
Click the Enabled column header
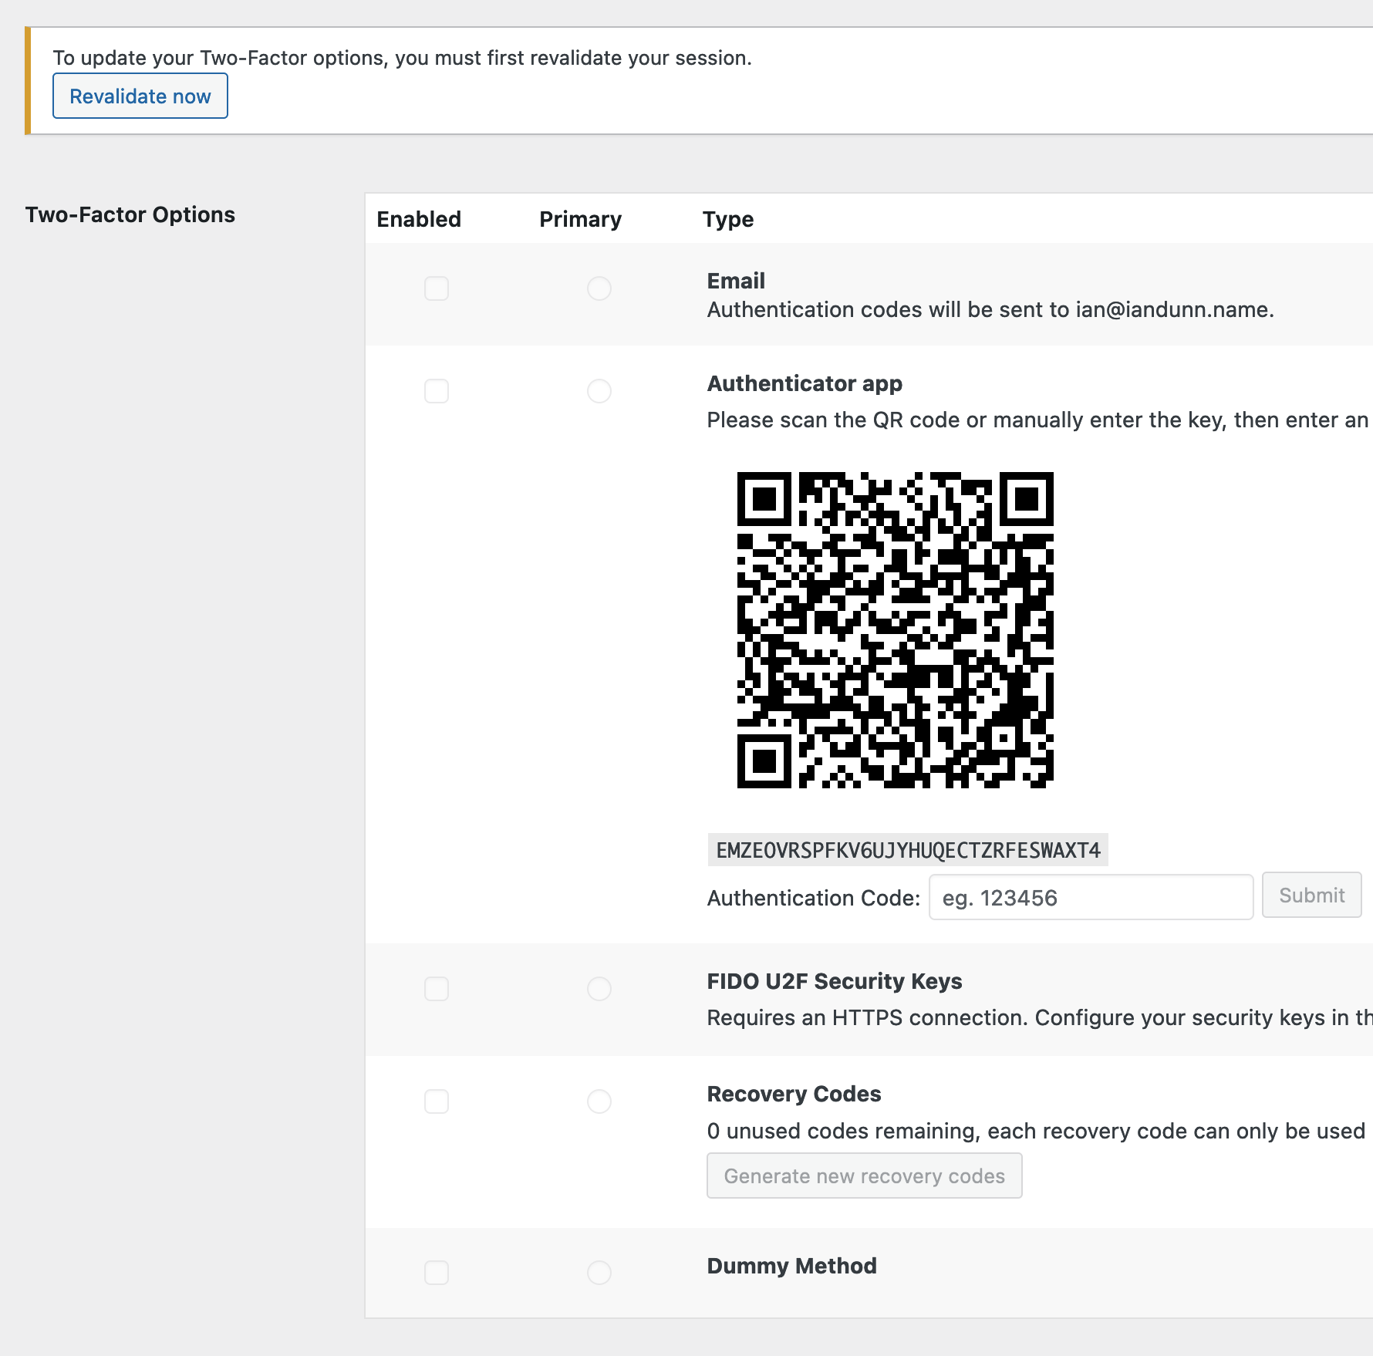pyautogui.click(x=419, y=219)
